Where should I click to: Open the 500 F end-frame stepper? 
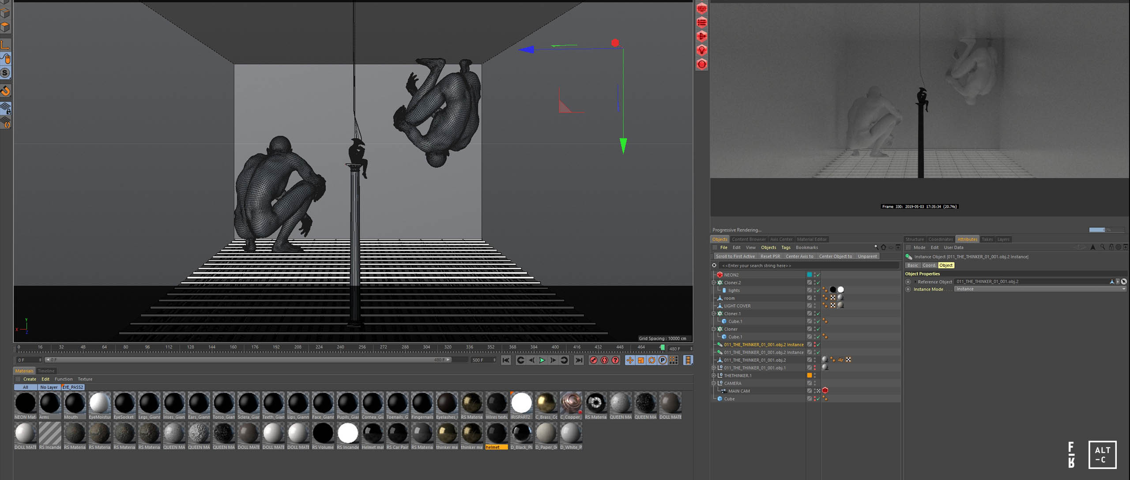point(494,360)
